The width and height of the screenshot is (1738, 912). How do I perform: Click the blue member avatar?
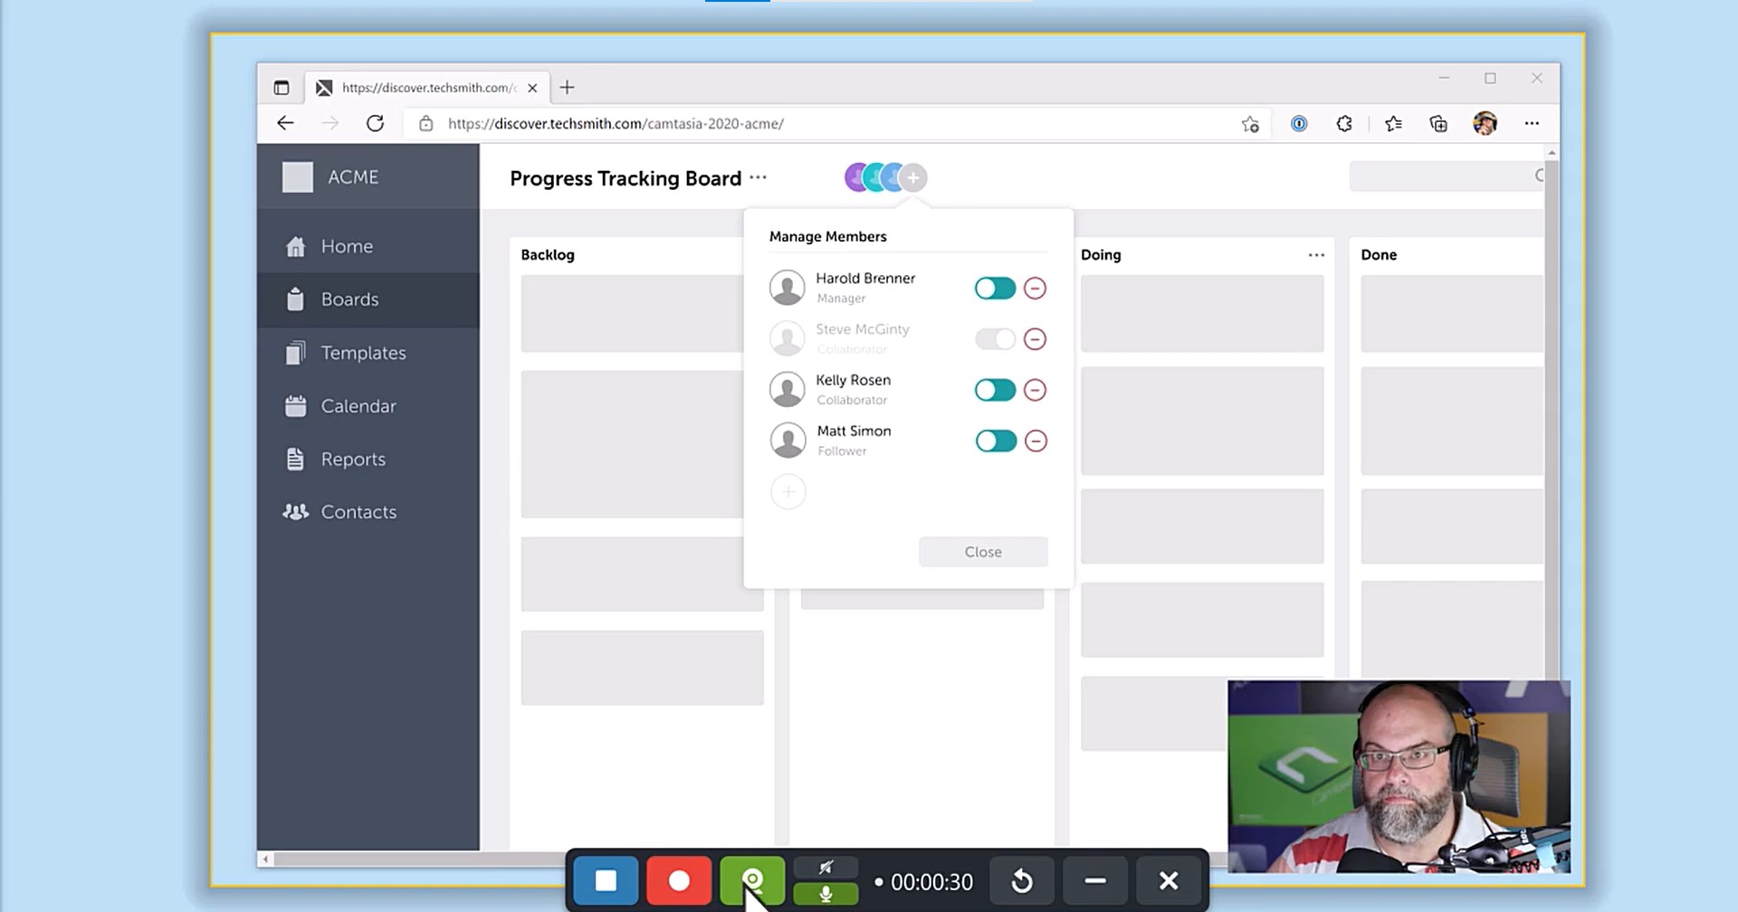pos(893,177)
